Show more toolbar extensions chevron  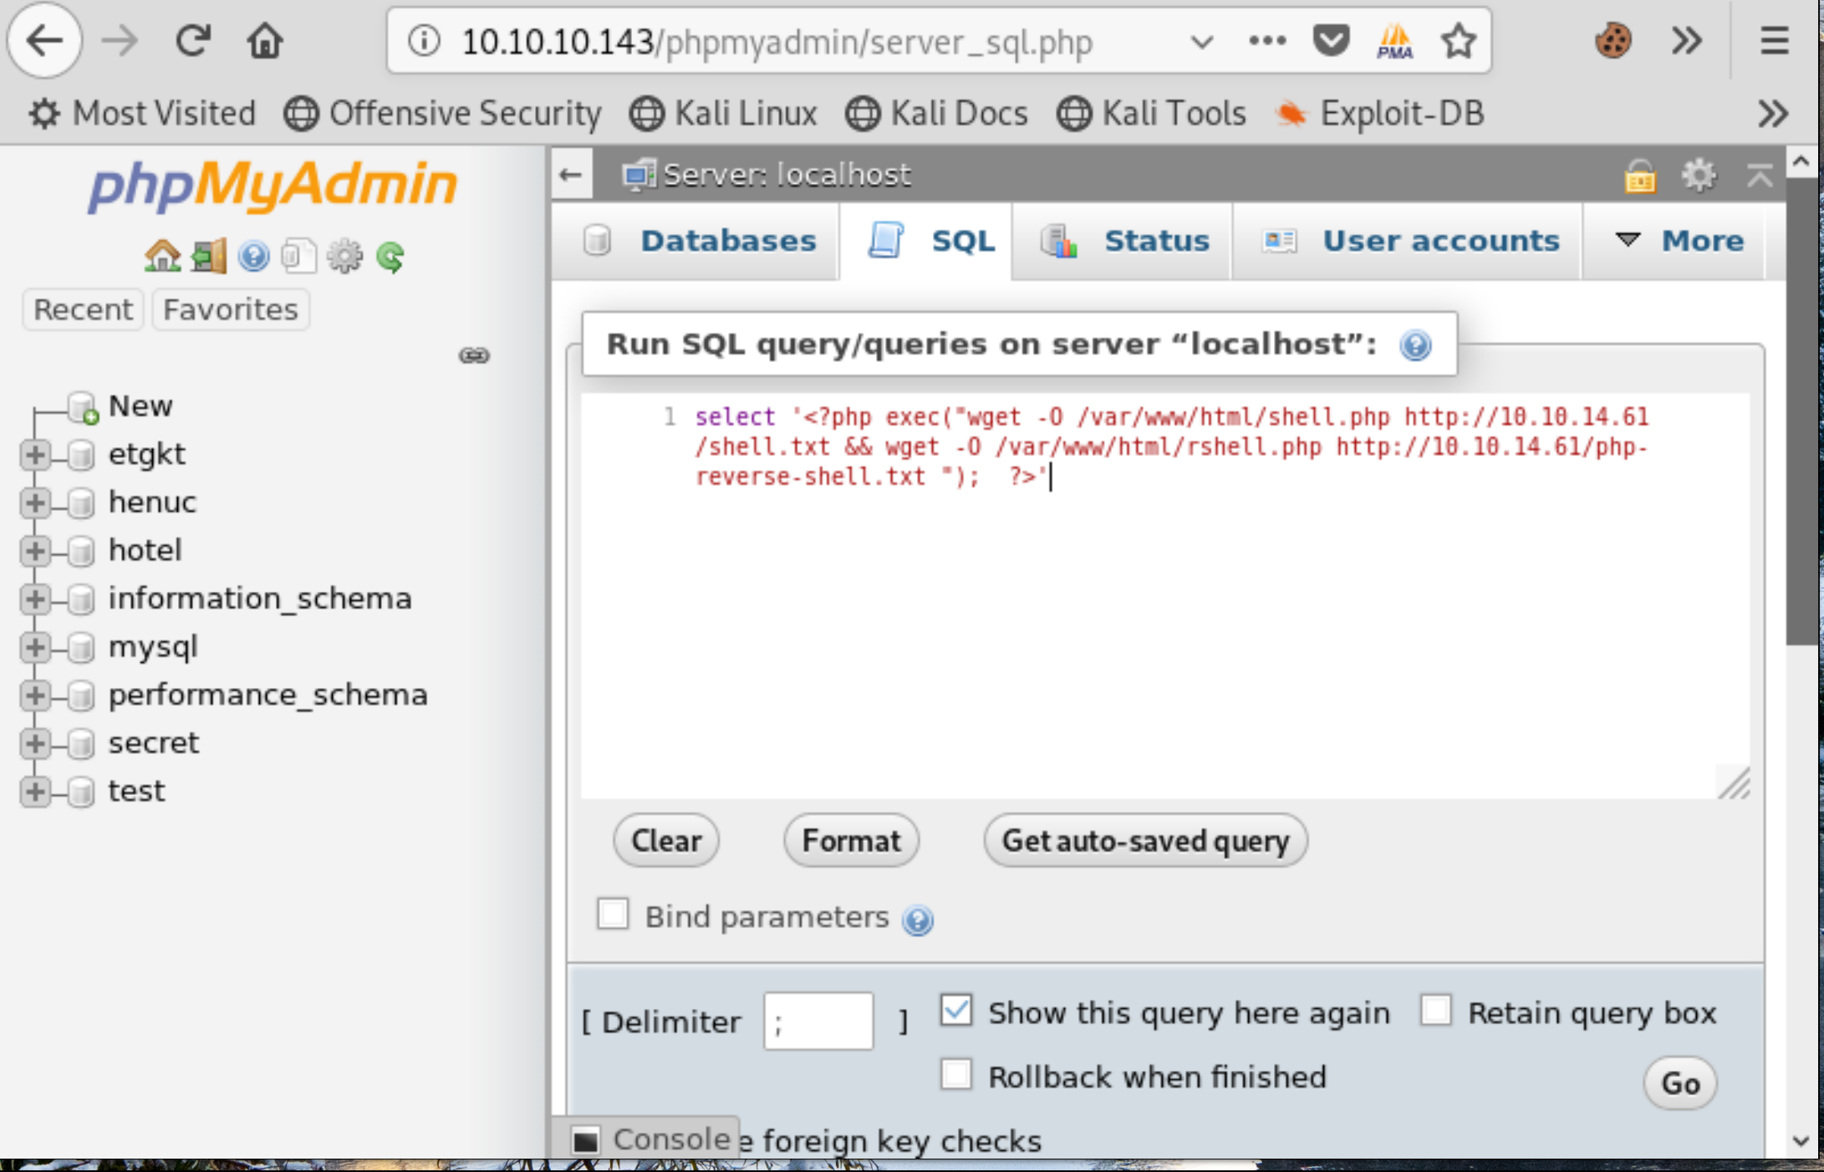tap(1687, 40)
